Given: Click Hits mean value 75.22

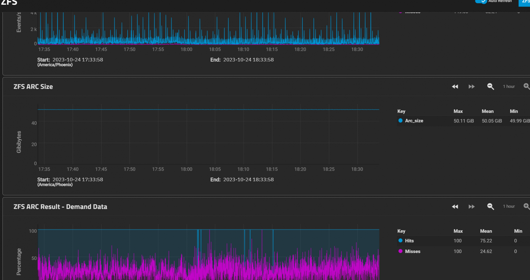Looking at the screenshot, I should pyautogui.click(x=486, y=241).
